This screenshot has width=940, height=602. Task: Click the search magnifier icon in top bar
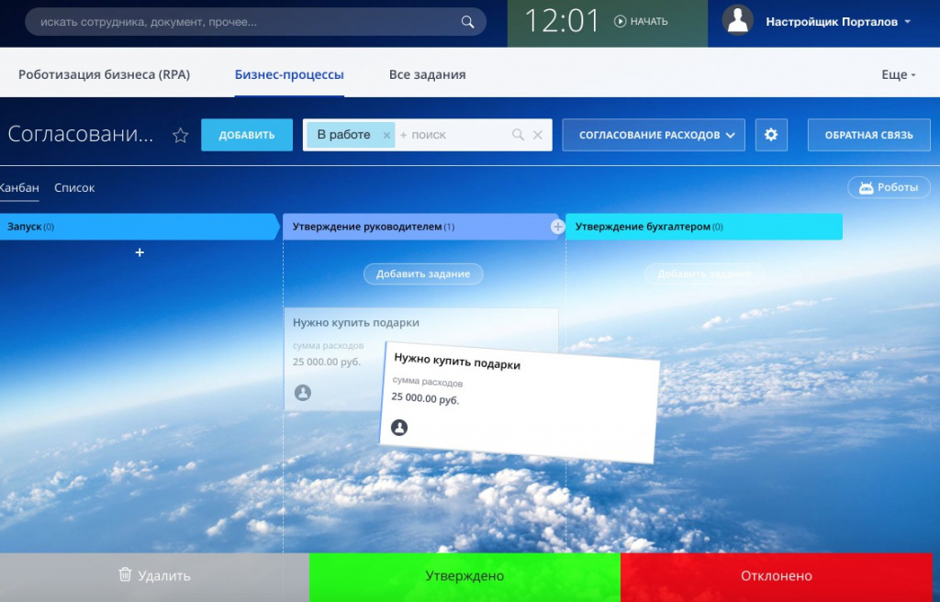coord(467,22)
